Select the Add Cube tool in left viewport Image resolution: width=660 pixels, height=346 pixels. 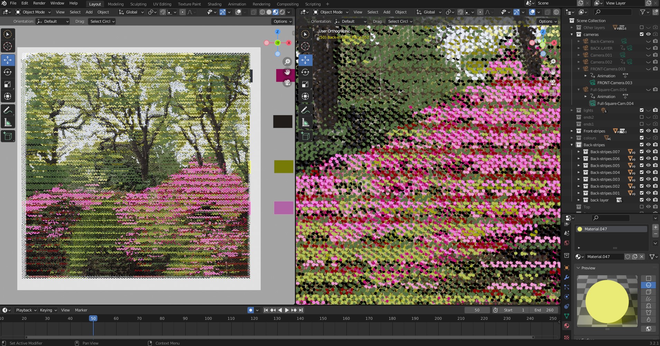tap(8, 136)
